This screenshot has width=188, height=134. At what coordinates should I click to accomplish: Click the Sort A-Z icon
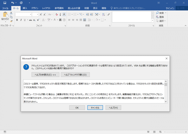point(104,14)
